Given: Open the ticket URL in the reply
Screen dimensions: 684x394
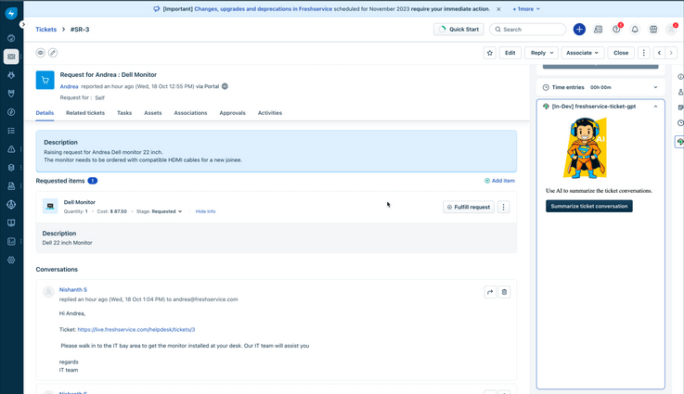Looking at the screenshot, I should (x=136, y=329).
